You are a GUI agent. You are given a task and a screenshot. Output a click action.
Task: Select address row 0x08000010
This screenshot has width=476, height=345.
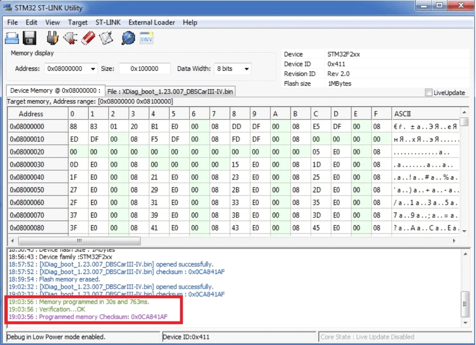[38, 139]
